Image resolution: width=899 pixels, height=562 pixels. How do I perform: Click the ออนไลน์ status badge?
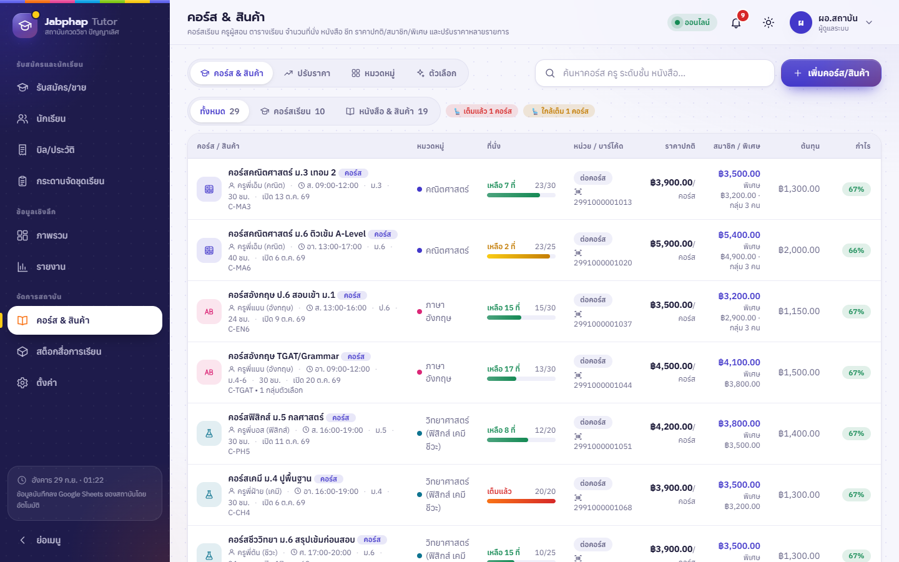(x=692, y=22)
